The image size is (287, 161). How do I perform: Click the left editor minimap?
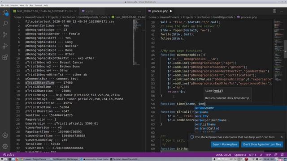click(137, 42)
